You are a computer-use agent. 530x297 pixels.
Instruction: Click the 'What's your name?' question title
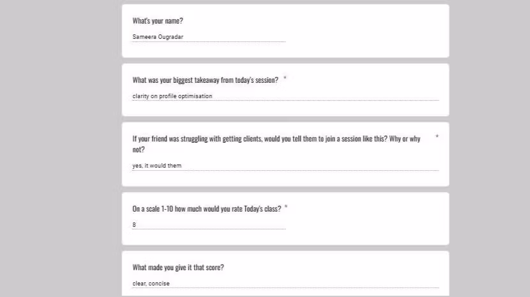coord(158,21)
